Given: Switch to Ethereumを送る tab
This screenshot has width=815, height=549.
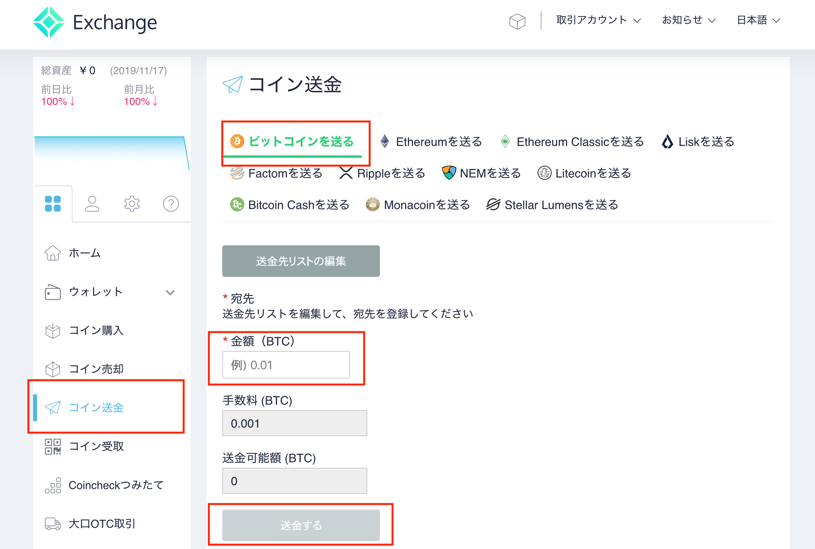Looking at the screenshot, I should 431,141.
